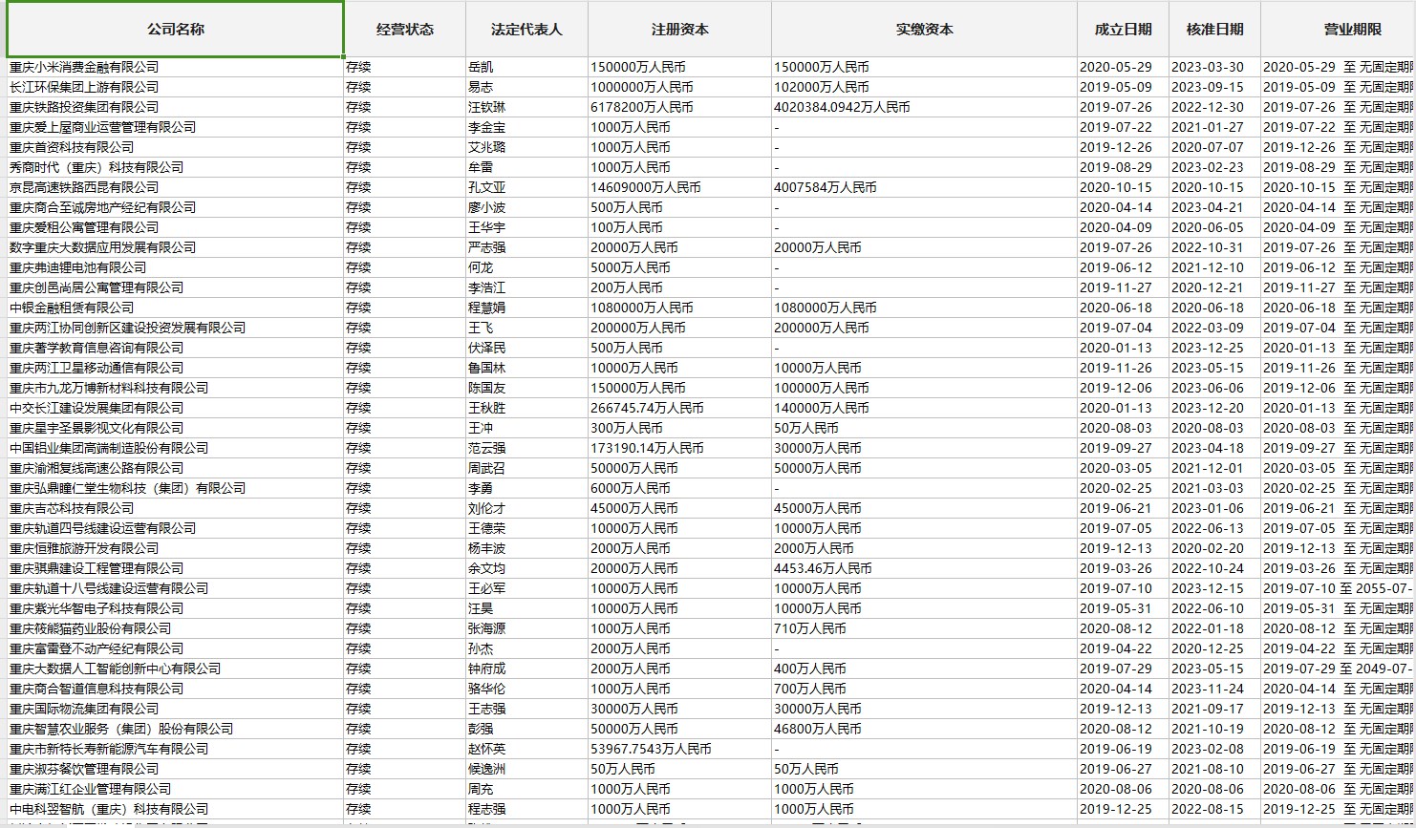
Task: Click the 经营状态 column header
Action: pos(405,30)
